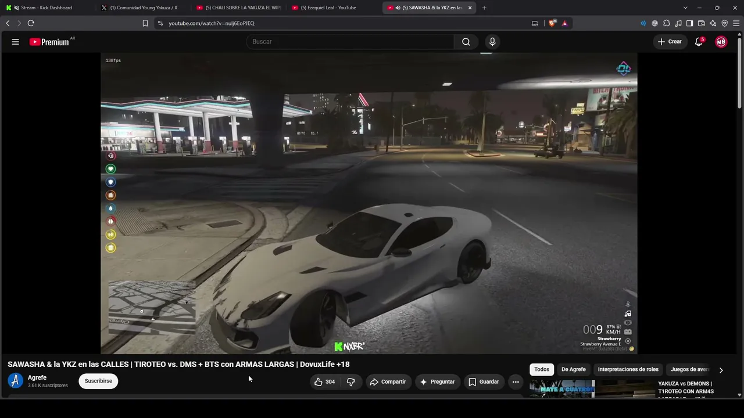Select the Todos filter chip

542,369
